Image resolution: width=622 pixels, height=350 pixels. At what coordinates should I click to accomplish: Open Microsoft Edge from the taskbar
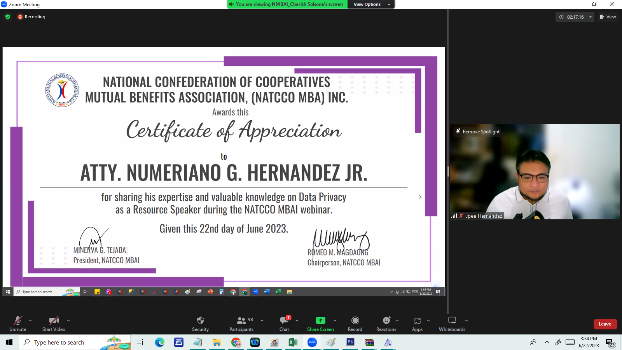tap(159, 342)
